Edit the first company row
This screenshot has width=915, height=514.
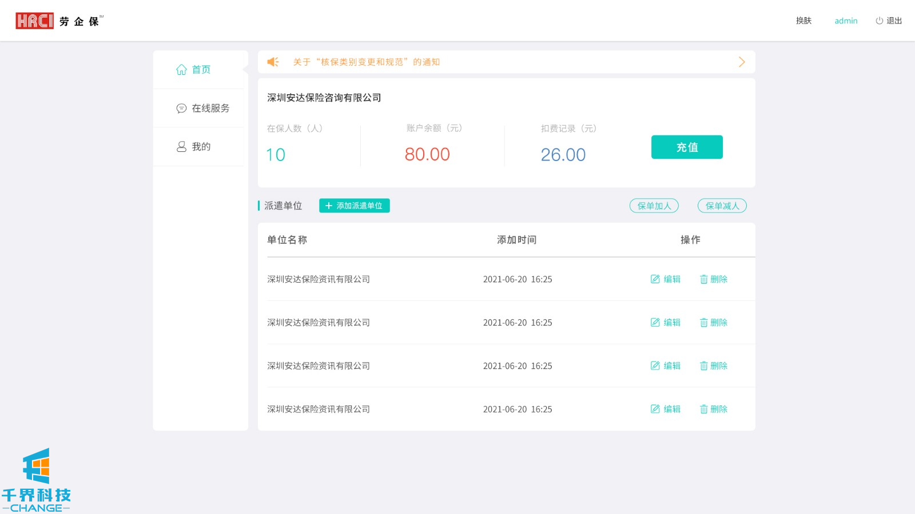coord(666,279)
